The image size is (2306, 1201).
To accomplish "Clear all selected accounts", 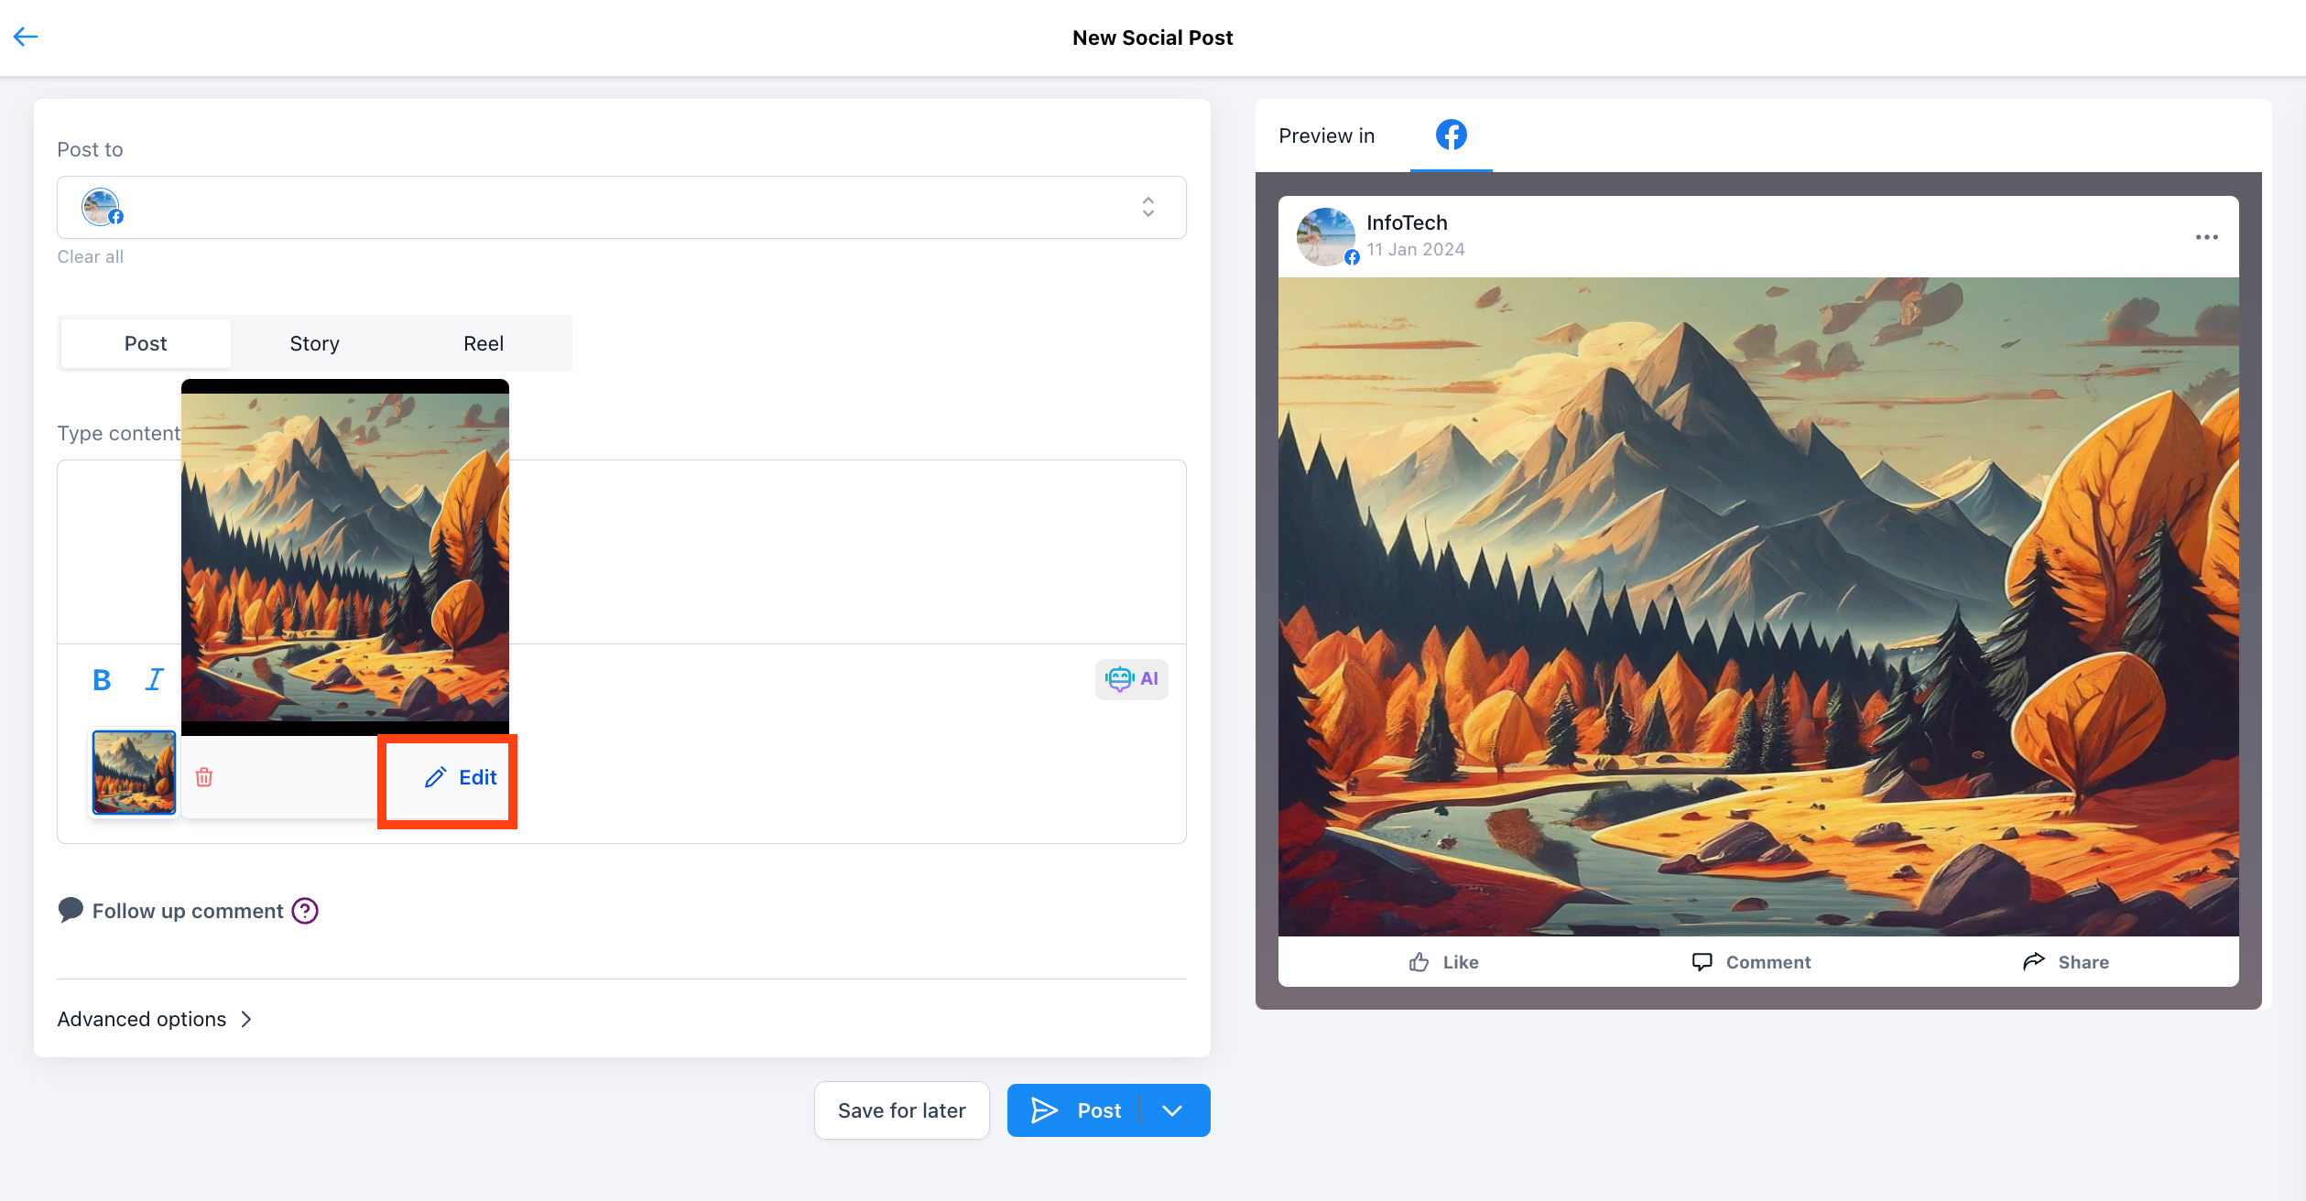I will pyautogui.click(x=90, y=256).
